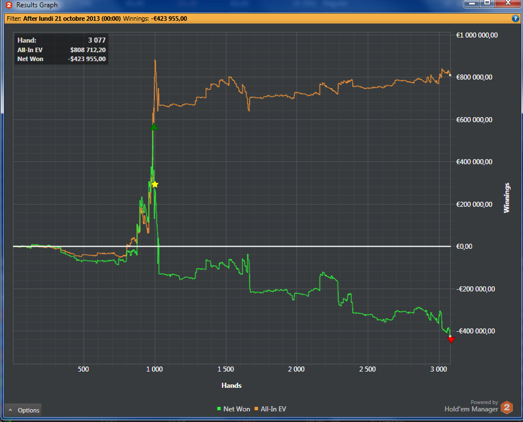
Task: Click the 2 500 hands axis label
Action: coord(368,369)
